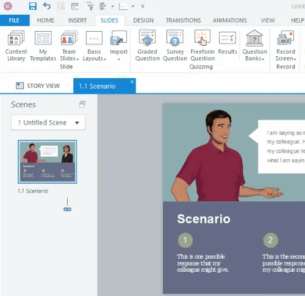Image resolution: width=305 pixels, height=296 pixels.
Task: Select the 1.1 Scenario slide thumbnail
Action: click(48, 162)
